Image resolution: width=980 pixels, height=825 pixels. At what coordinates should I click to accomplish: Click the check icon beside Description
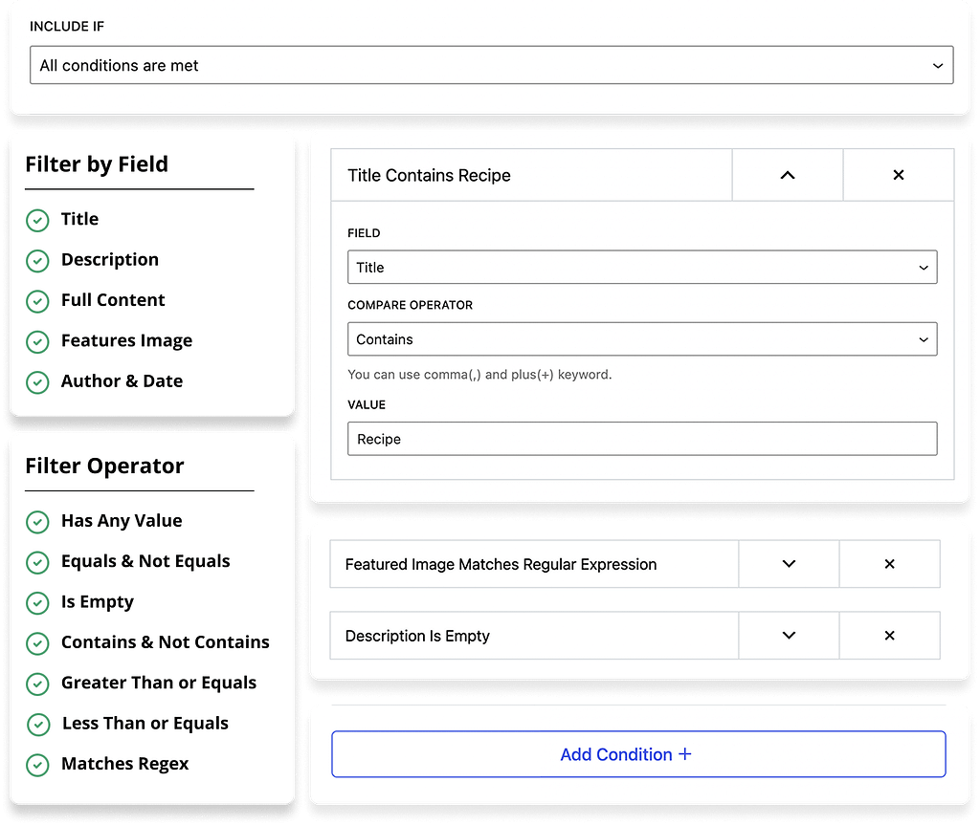point(37,260)
